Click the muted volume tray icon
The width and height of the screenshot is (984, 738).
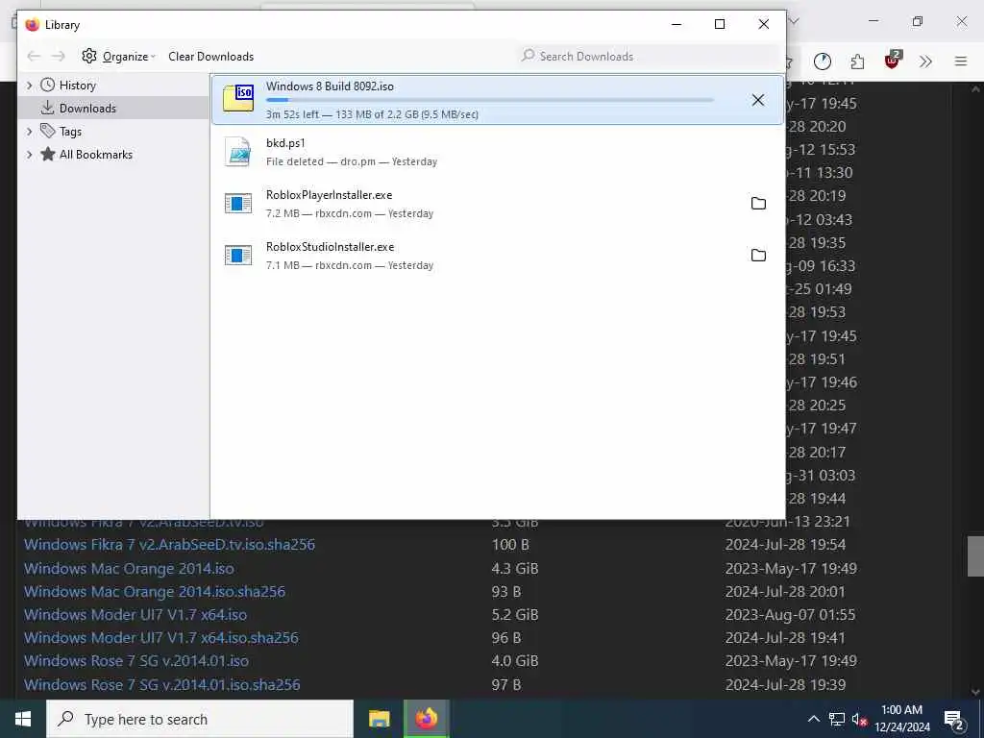pos(860,719)
